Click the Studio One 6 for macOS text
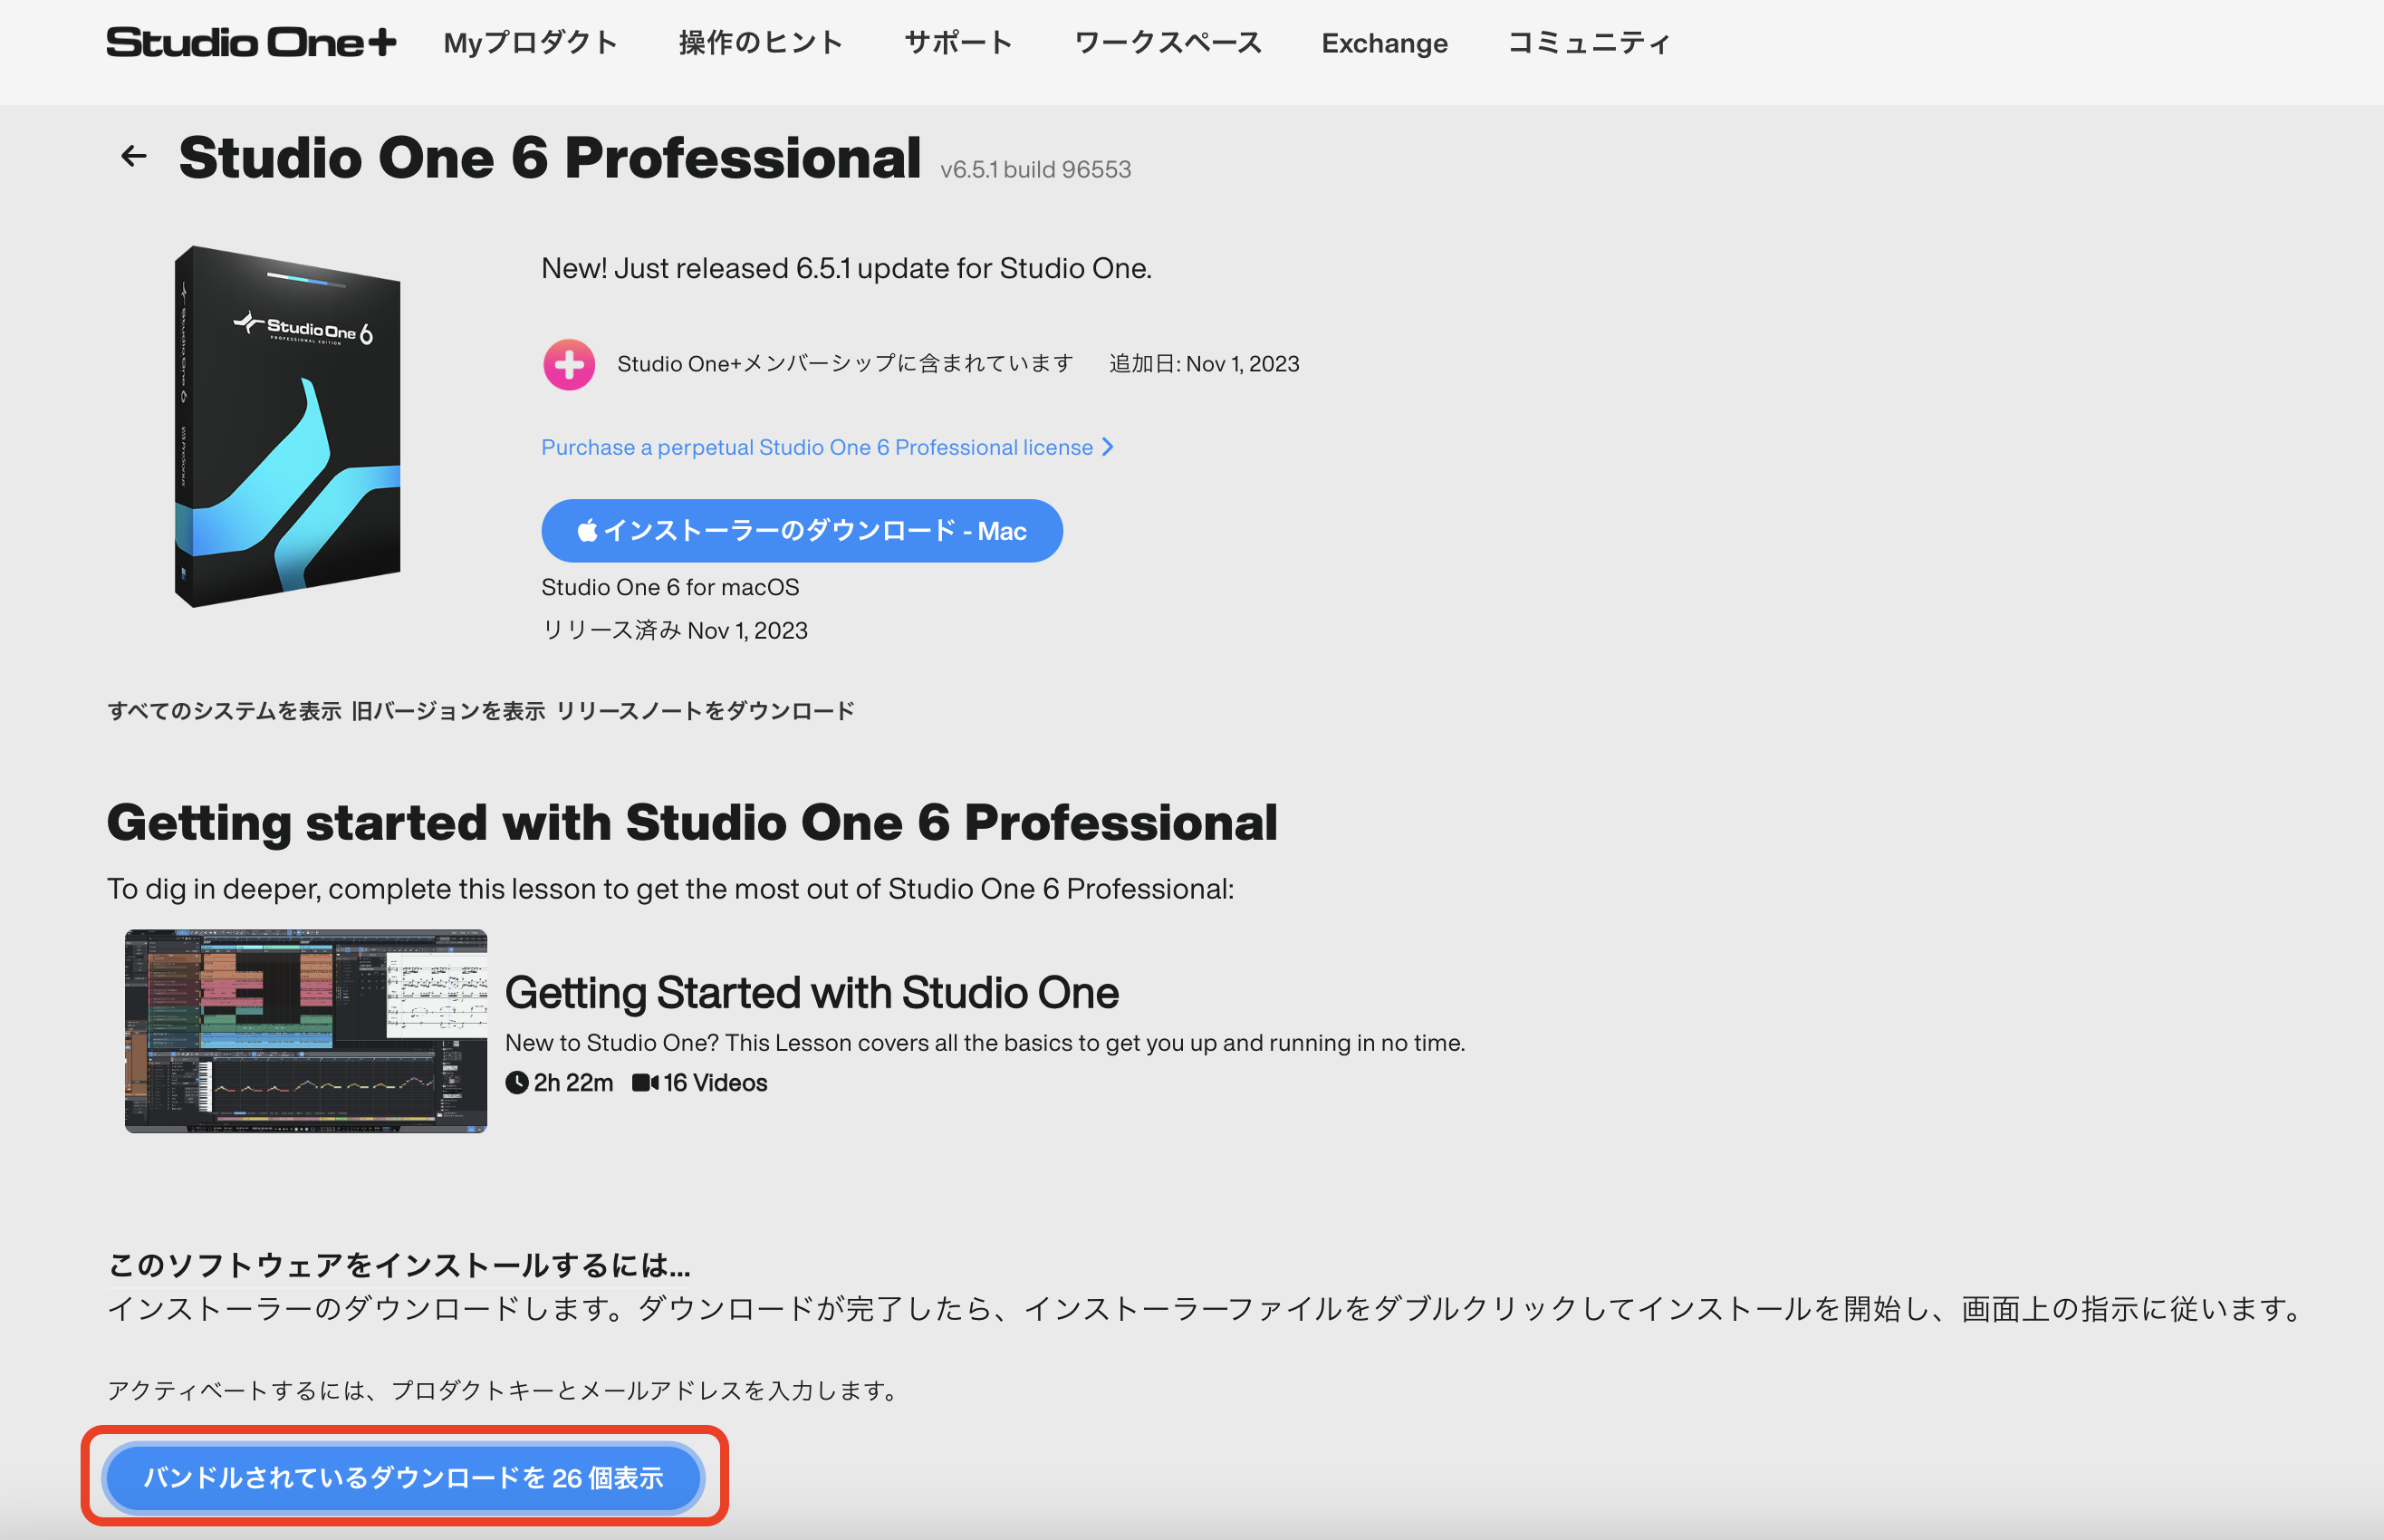 [670, 587]
